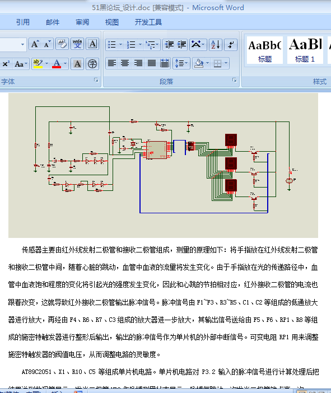
Task: Expand the shading color dropdown arrow
Action: pos(208,63)
